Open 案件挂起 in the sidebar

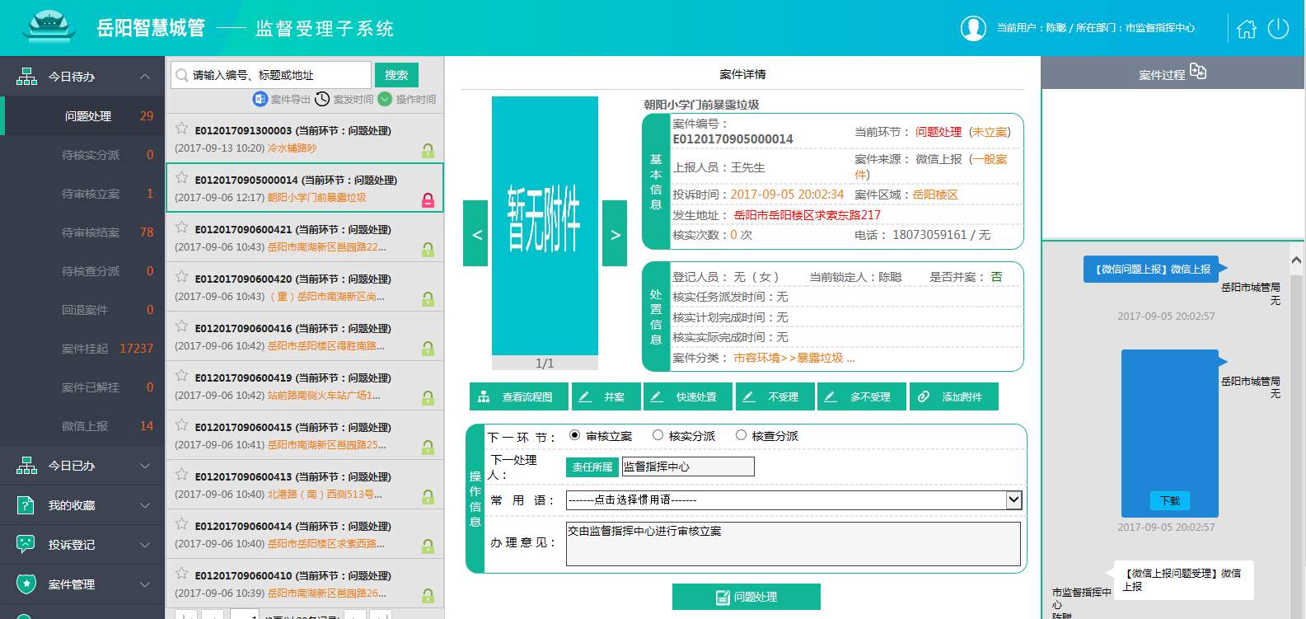(x=85, y=349)
